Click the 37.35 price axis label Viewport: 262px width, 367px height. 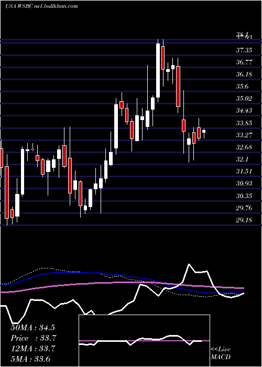(244, 50)
